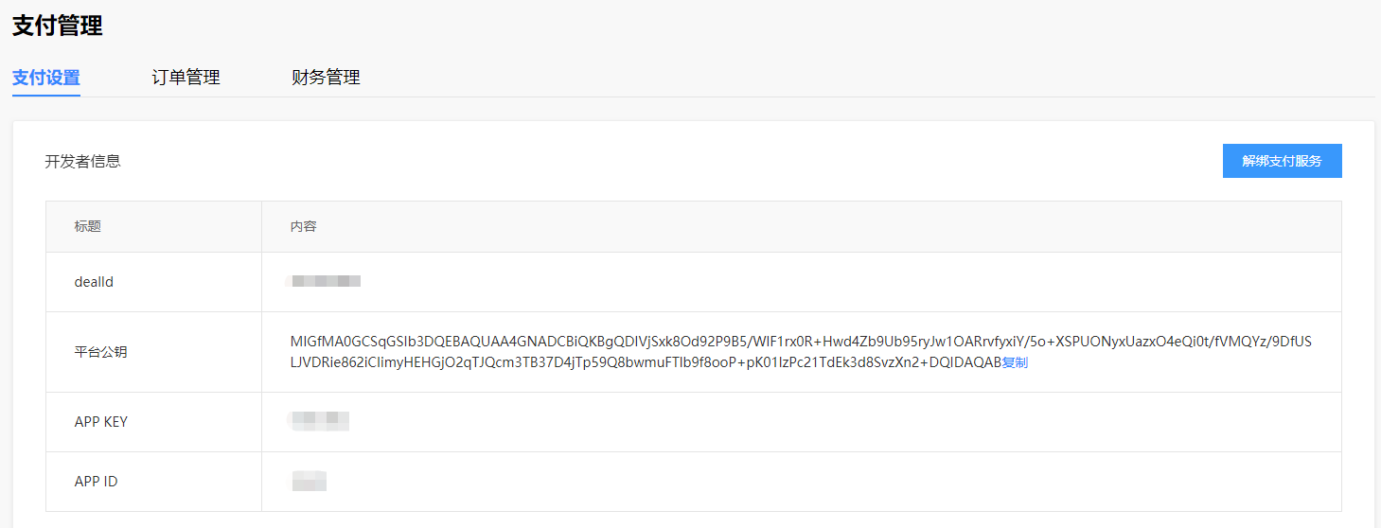Click the blurred dealId value
The width and height of the screenshot is (1381, 528).
(325, 281)
